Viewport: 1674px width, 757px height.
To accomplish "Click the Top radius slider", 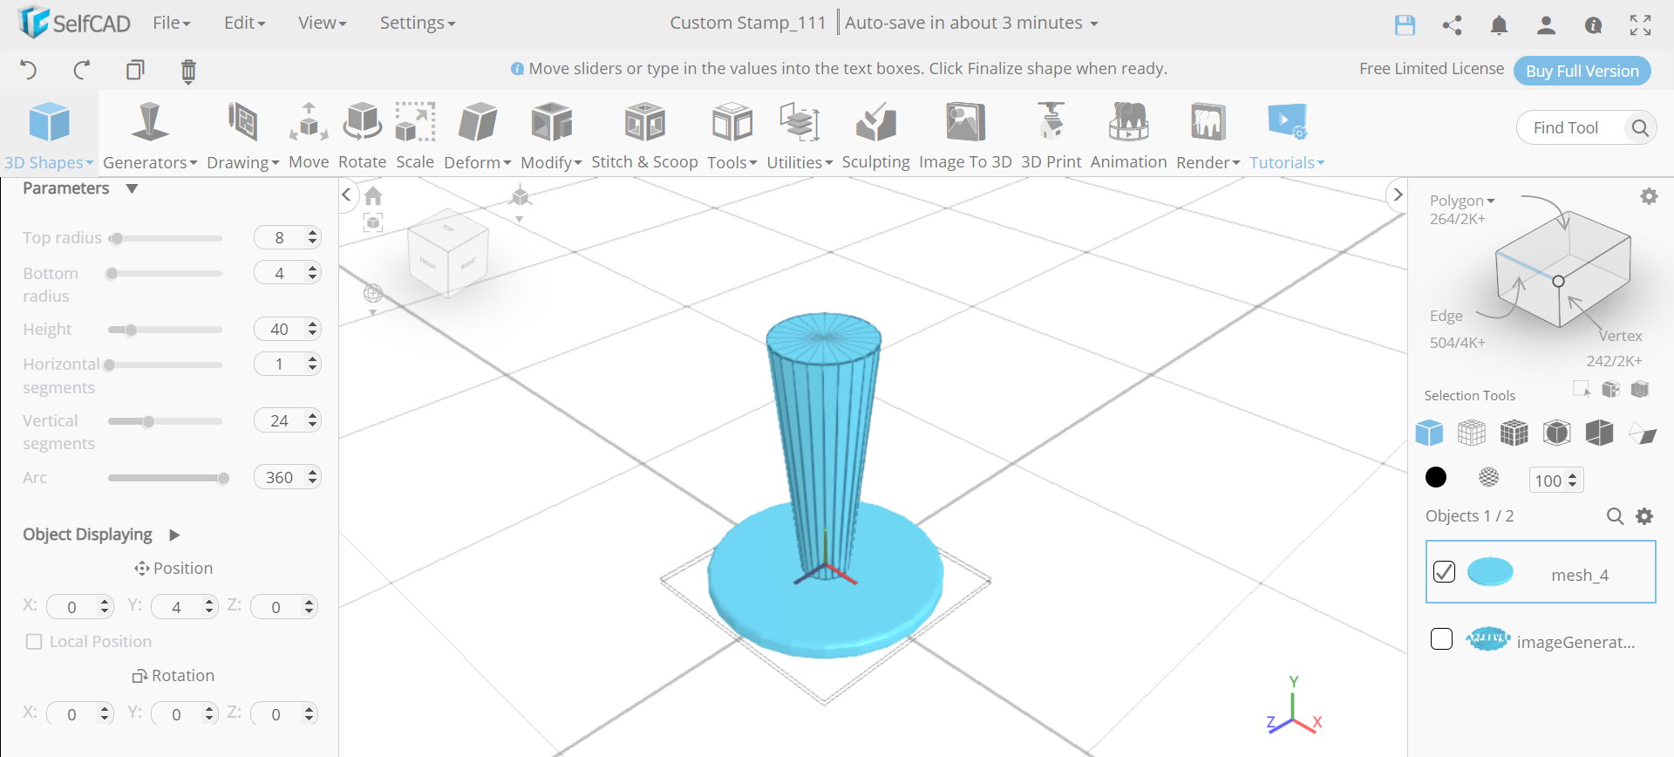I will click(165, 238).
